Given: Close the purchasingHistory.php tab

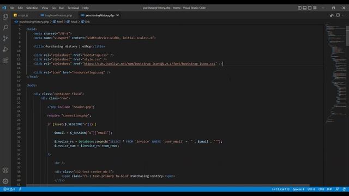Looking at the screenshot, I should pyautogui.click(x=118, y=15).
